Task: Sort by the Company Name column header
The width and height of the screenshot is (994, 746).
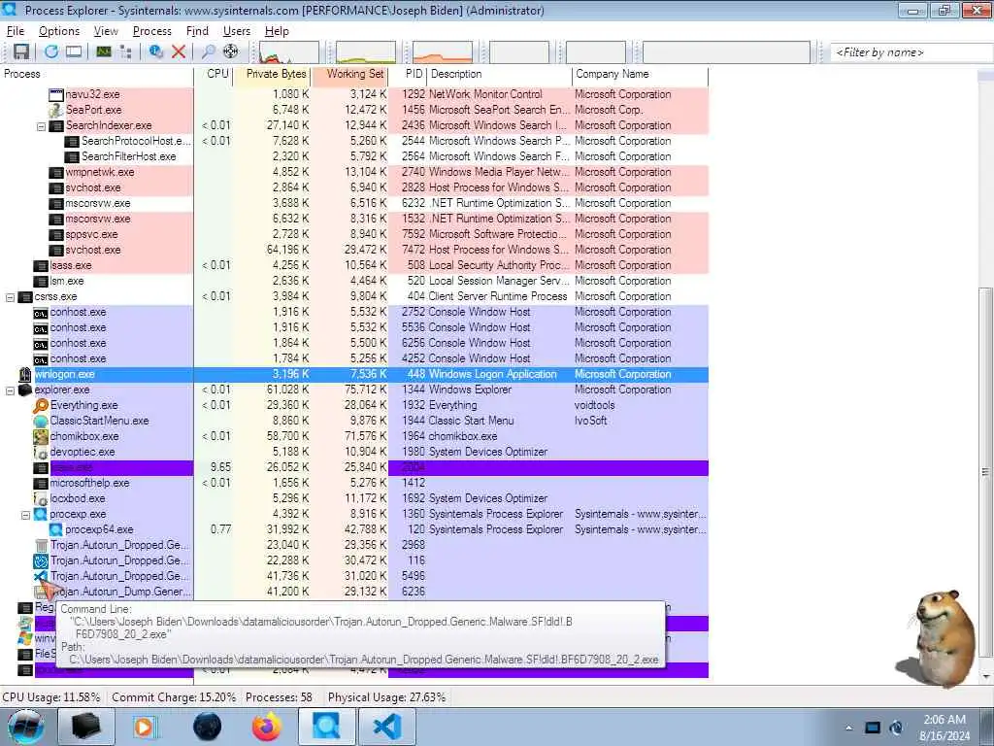Action: click(641, 74)
